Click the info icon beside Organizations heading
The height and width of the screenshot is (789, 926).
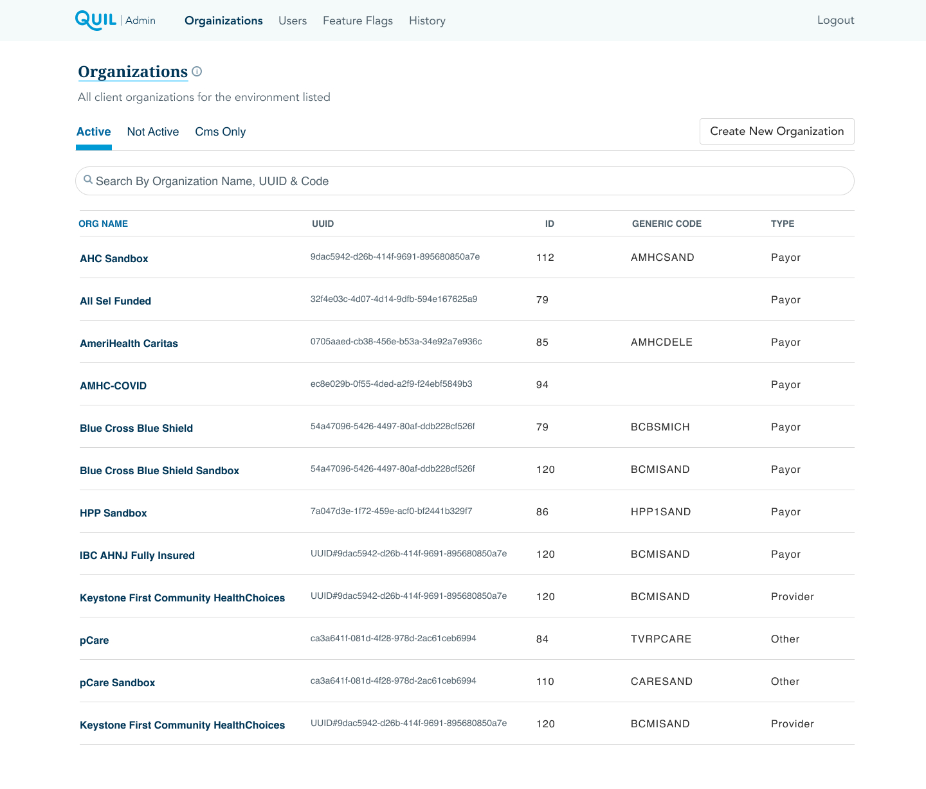pos(197,71)
